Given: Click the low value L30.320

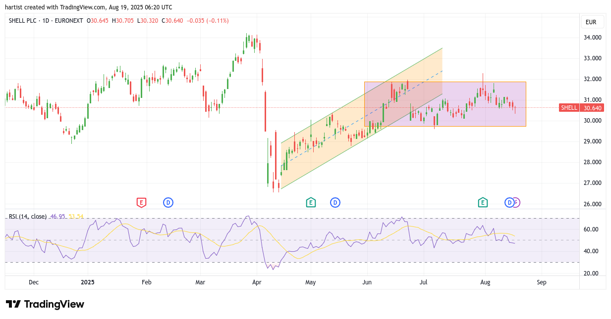Looking at the screenshot, I should (148, 21).
